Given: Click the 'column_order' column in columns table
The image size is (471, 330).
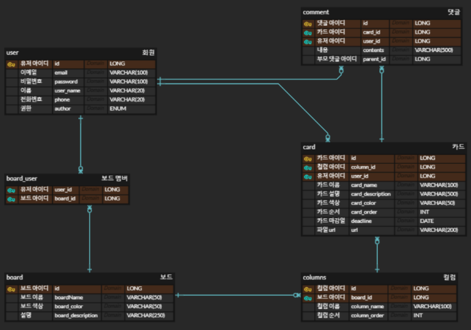Looking at the screenshot, I should click(367, 316).
